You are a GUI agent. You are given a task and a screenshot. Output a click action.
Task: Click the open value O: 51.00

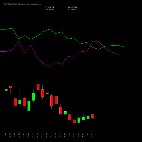[x=50, y=10]
